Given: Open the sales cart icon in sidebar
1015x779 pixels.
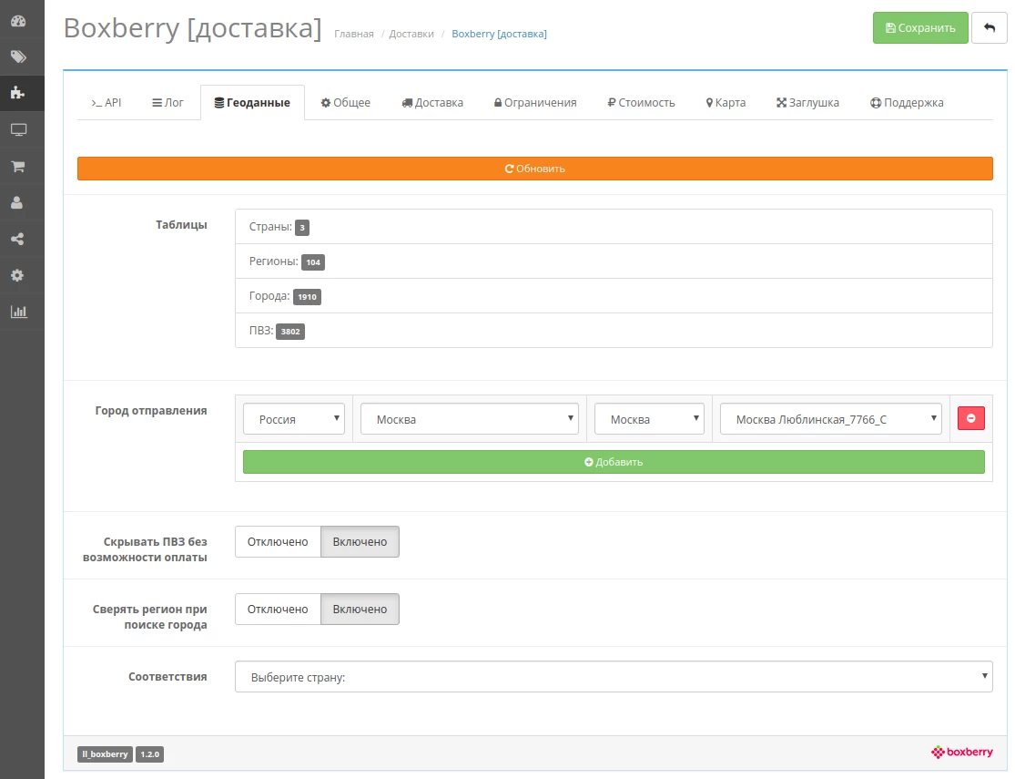Looking at the screenshot, I should [x=18, y=167].
